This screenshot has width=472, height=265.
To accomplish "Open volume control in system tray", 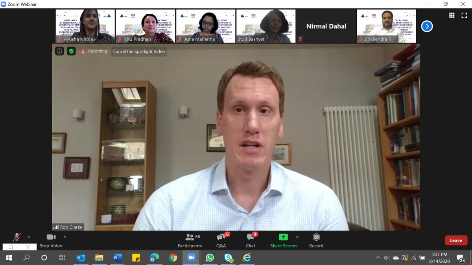I will [x=387, y=258].
